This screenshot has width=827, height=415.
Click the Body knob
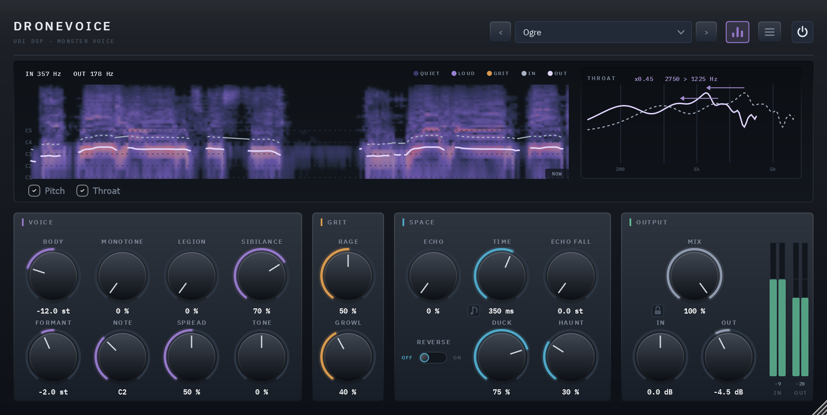pos(53,276)
